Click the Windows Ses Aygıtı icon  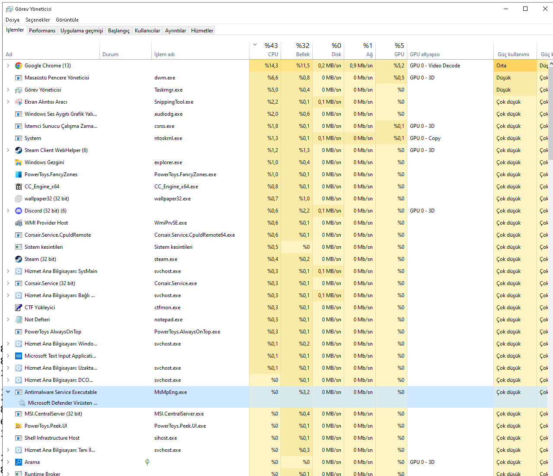coord(19,114)
